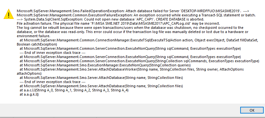Click the first 'End of inner exception stack trace' line
This screenshot has width=265, height=118.
(52, 53)
